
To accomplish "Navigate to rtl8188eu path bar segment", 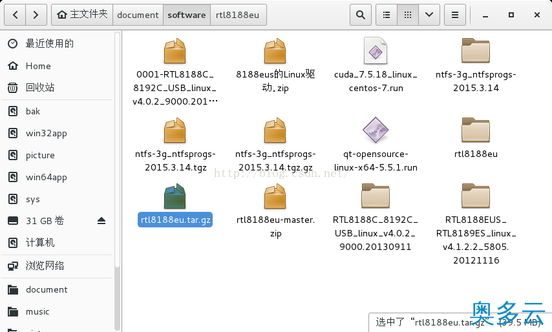I will 238,15.
